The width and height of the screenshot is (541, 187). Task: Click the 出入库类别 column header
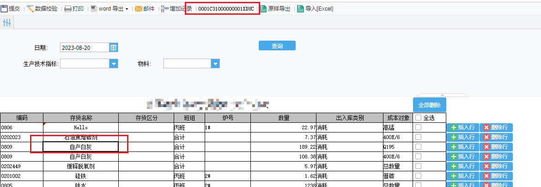350,118
